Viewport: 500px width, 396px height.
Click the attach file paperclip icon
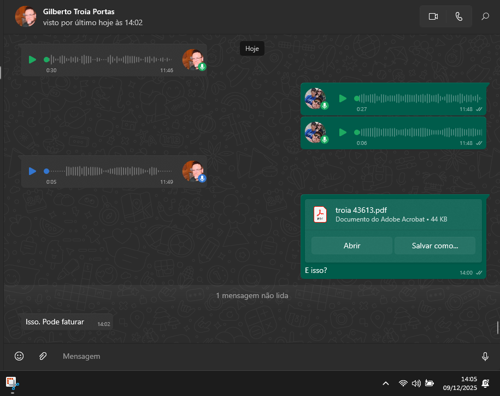coord(43,356)
